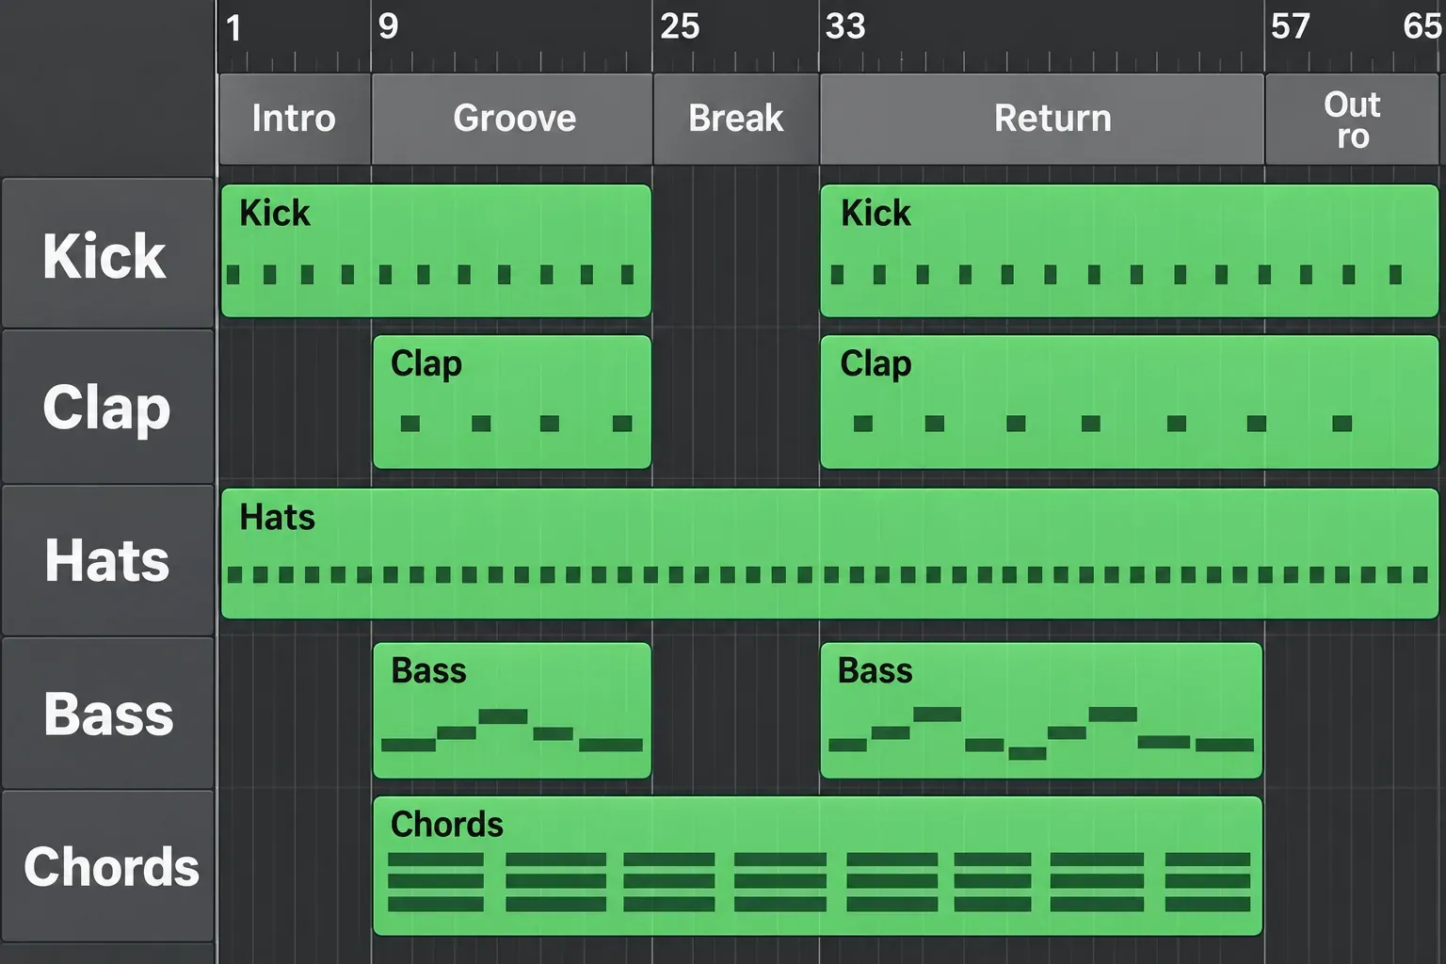Select the Kick track header
The width and height of the screenshot is (1446, 964).
pyautogui.click(x=107, y=254)
